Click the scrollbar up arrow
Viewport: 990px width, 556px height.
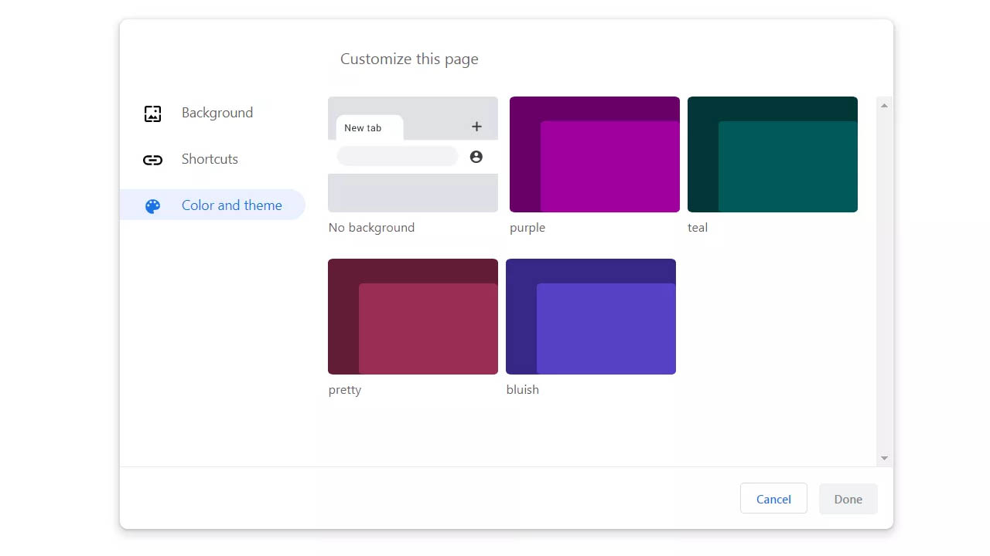883,104
